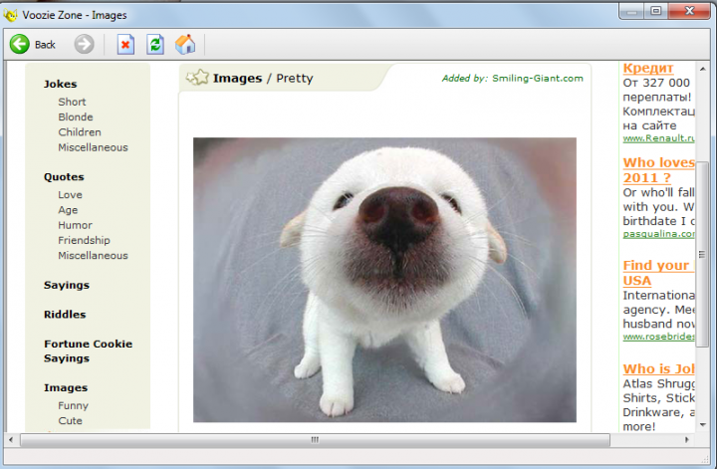The image size is (717, 469).
Task: Click the horizontal scrollbar right arrow
Action: 686,439
